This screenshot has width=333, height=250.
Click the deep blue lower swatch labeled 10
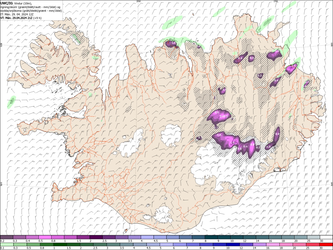point(233,245)
